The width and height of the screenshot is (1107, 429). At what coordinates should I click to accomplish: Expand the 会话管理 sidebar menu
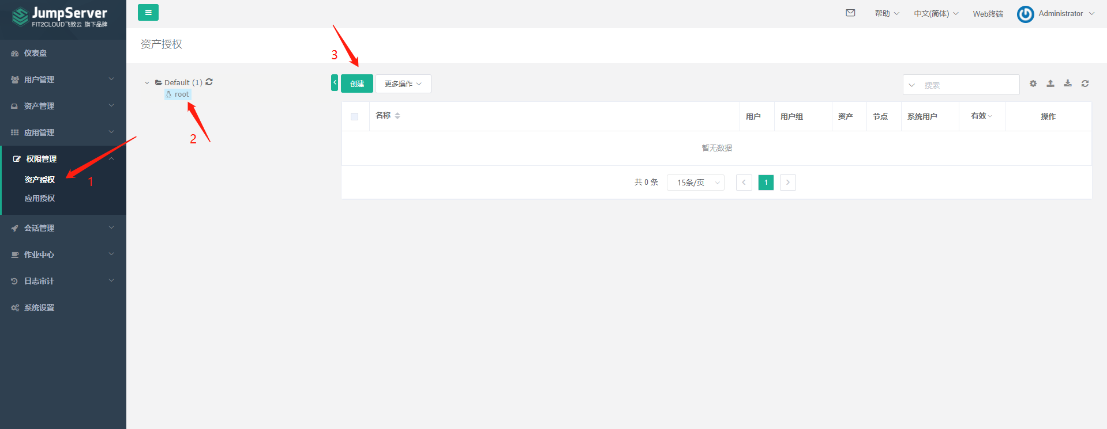63,228
